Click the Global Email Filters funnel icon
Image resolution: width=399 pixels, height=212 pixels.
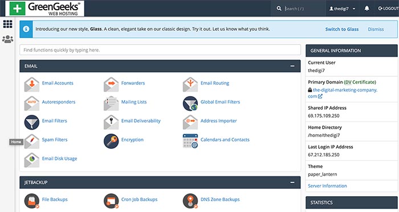190,103
